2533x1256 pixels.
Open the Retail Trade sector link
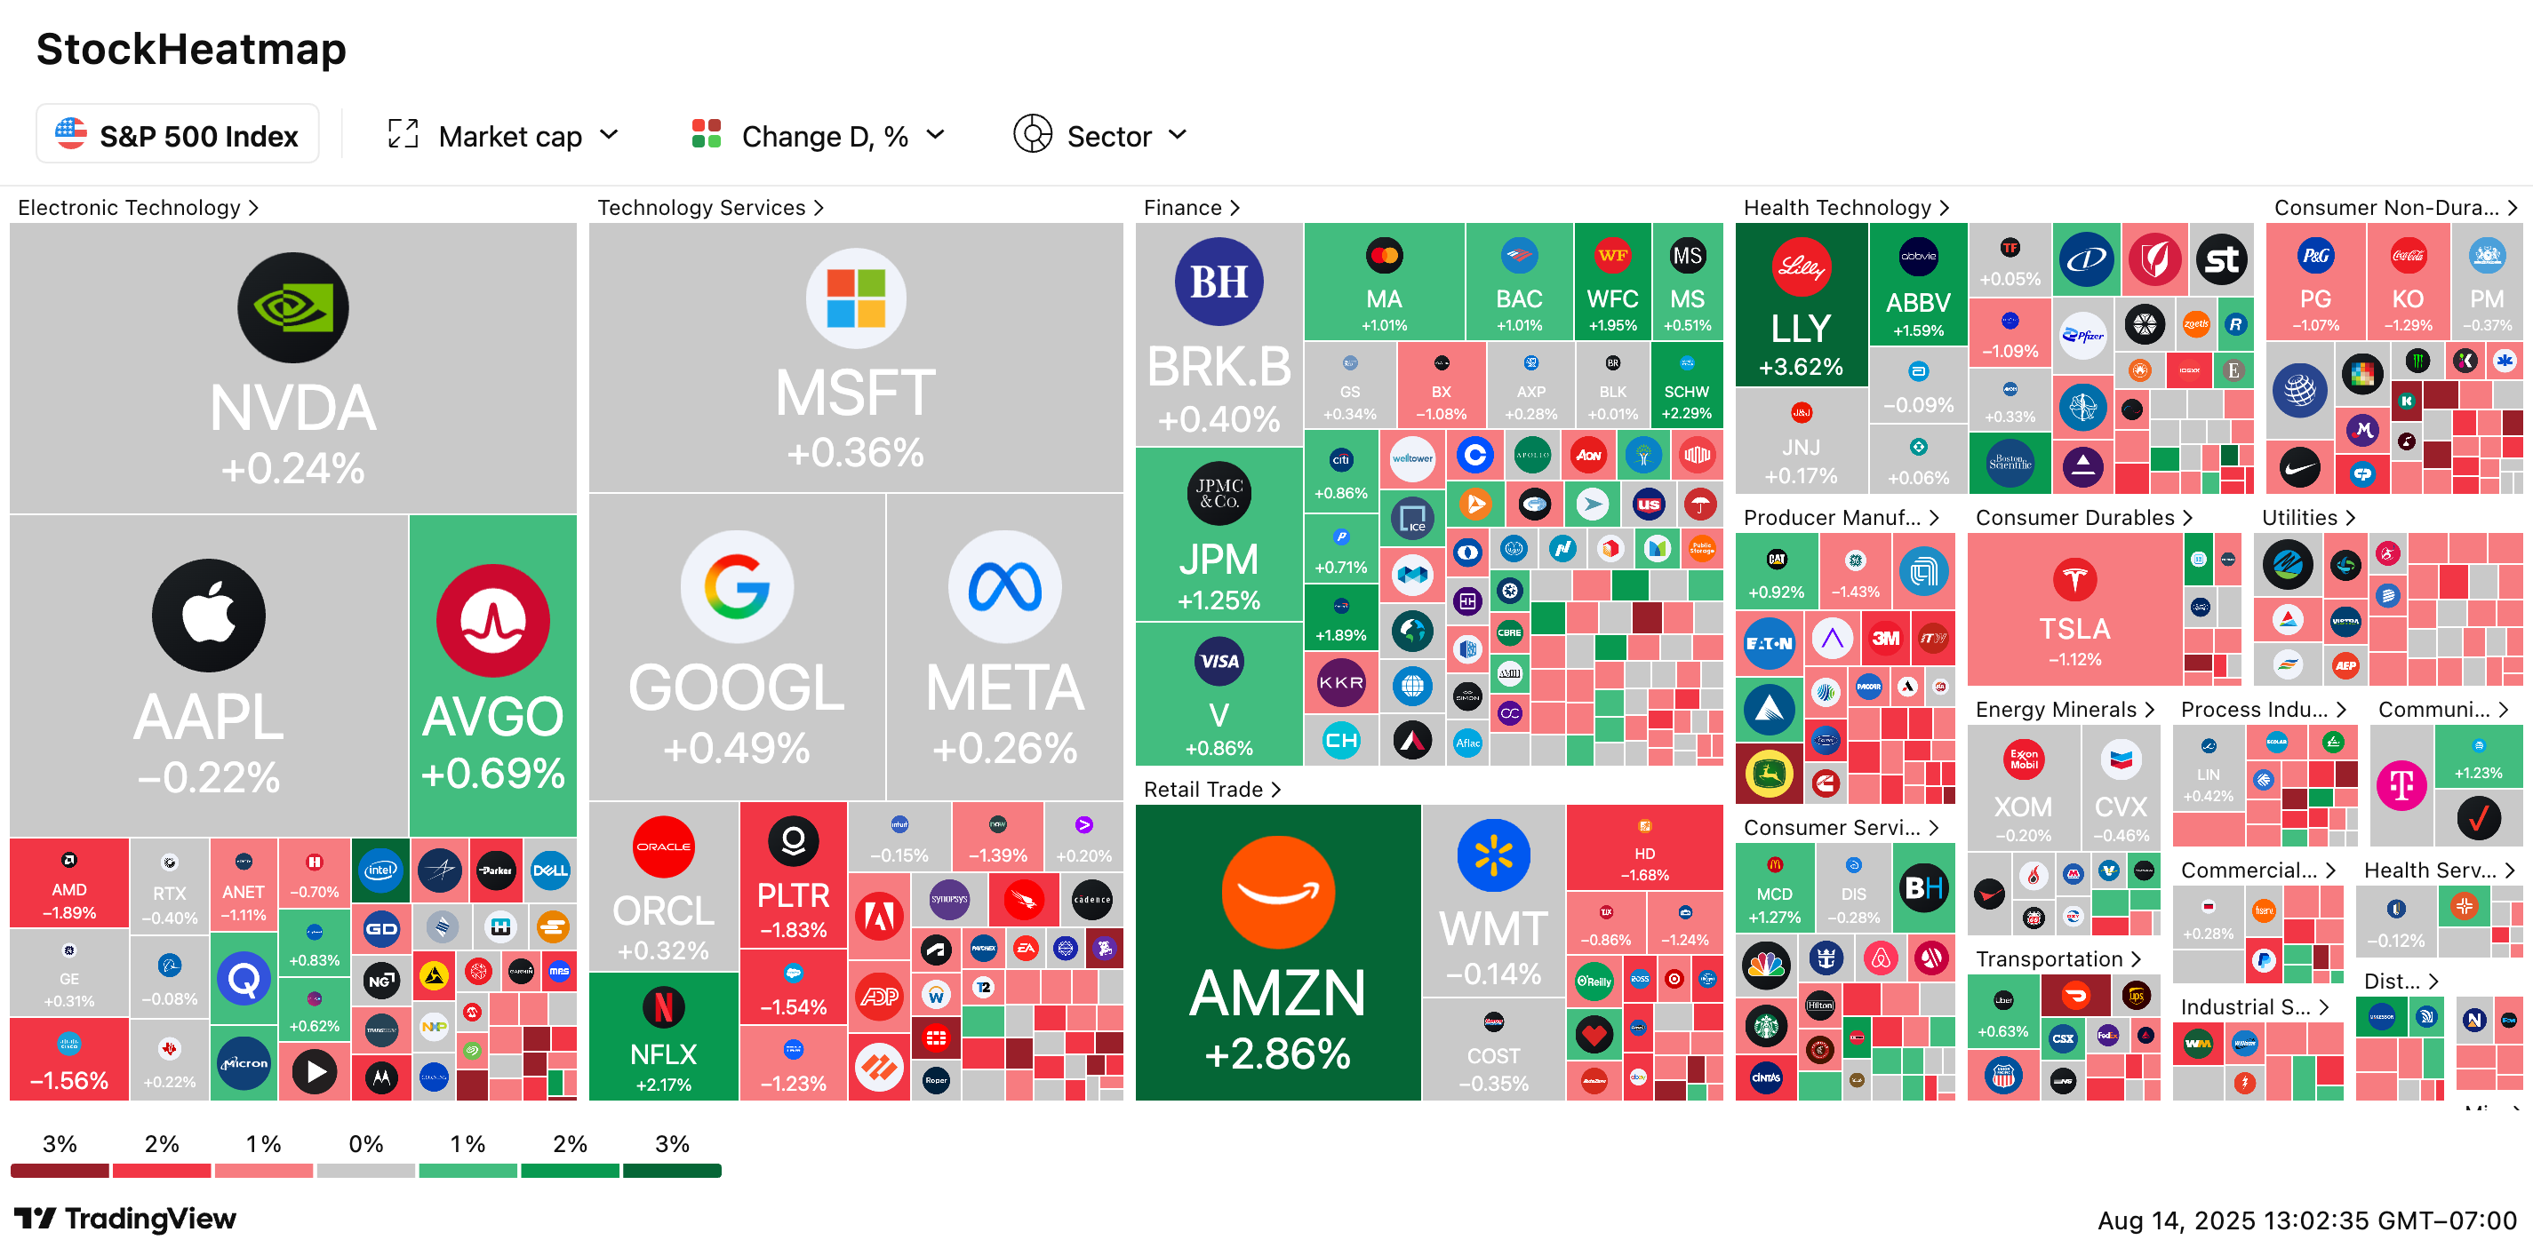pos(1211,789)
